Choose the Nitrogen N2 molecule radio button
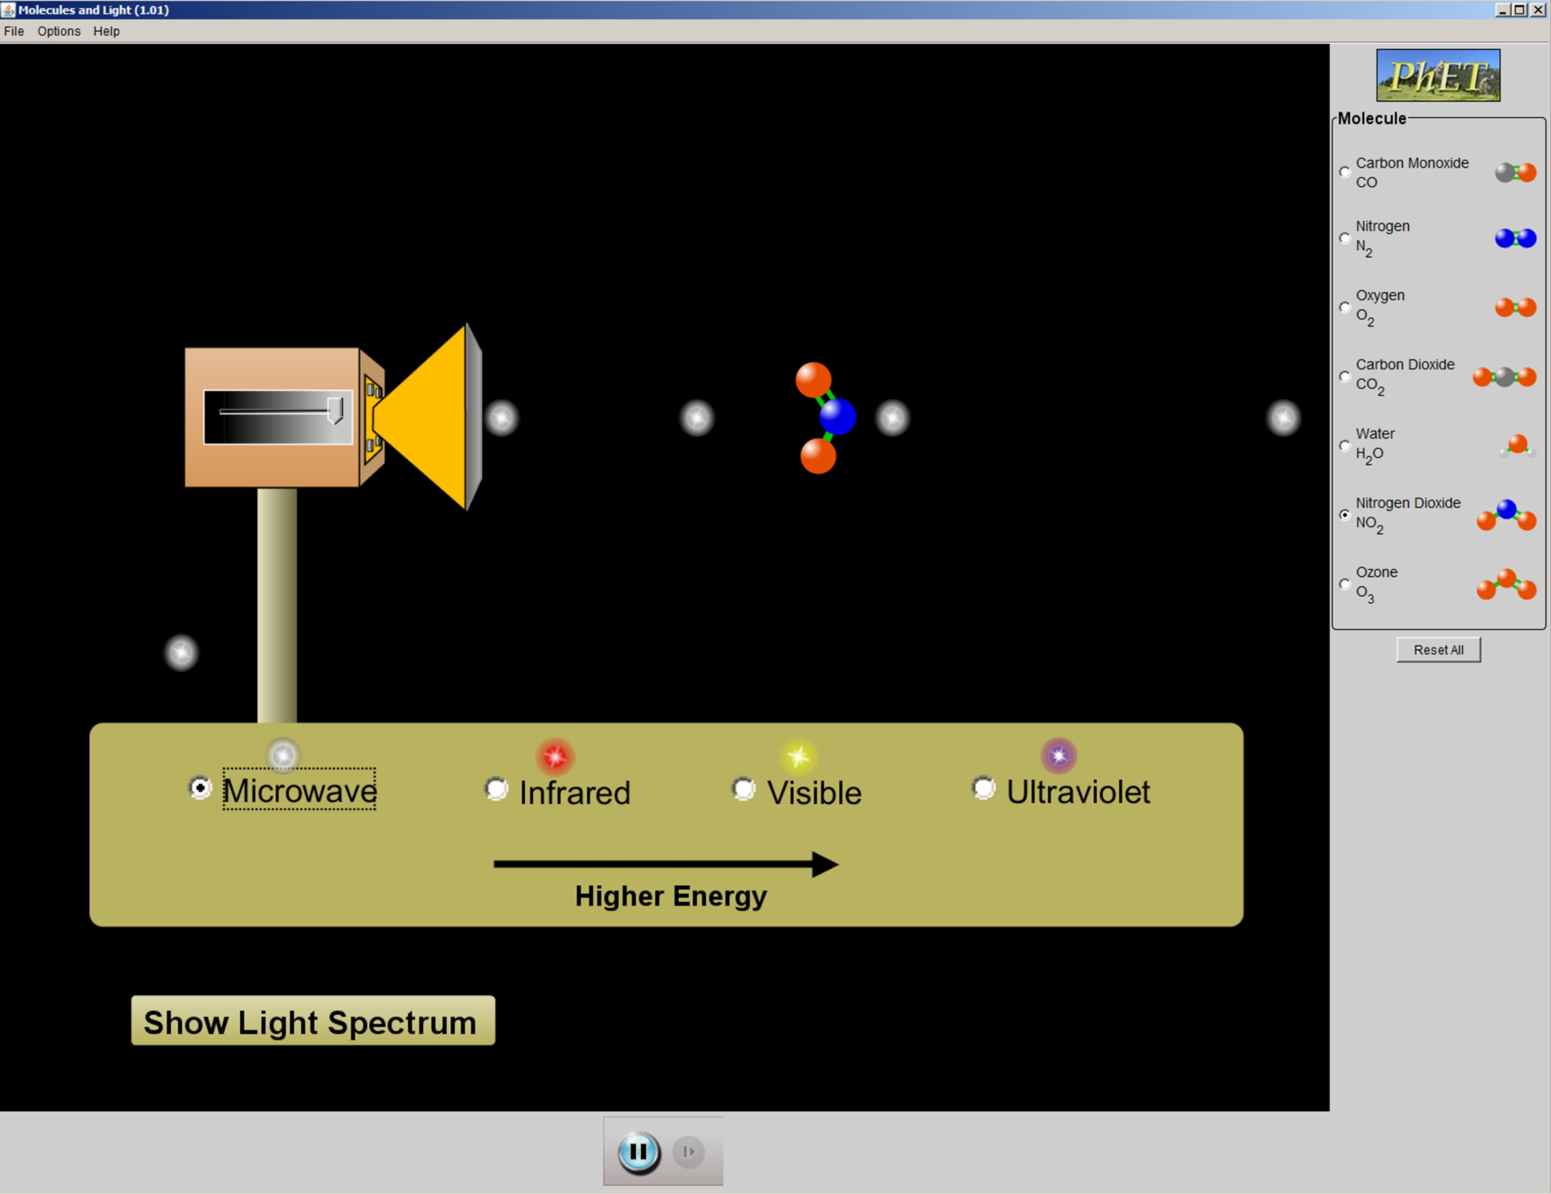This screenshot has width=1551, height=1194. (x=1345, y=238)
